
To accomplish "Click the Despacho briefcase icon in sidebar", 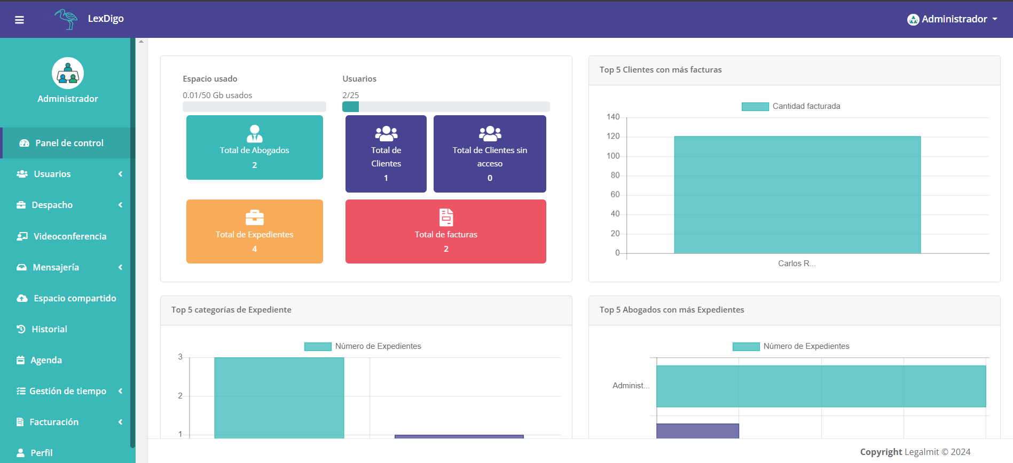I will pyautogui.click(x=21, y=205).
